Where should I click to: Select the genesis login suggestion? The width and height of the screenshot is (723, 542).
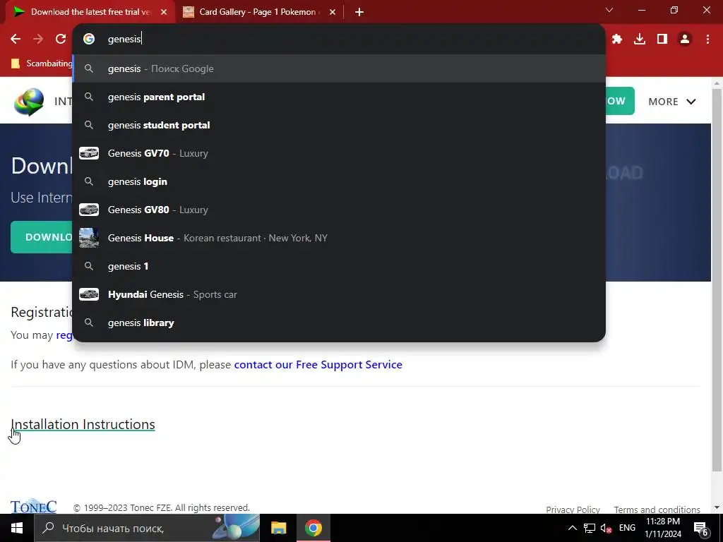(339, 181)
